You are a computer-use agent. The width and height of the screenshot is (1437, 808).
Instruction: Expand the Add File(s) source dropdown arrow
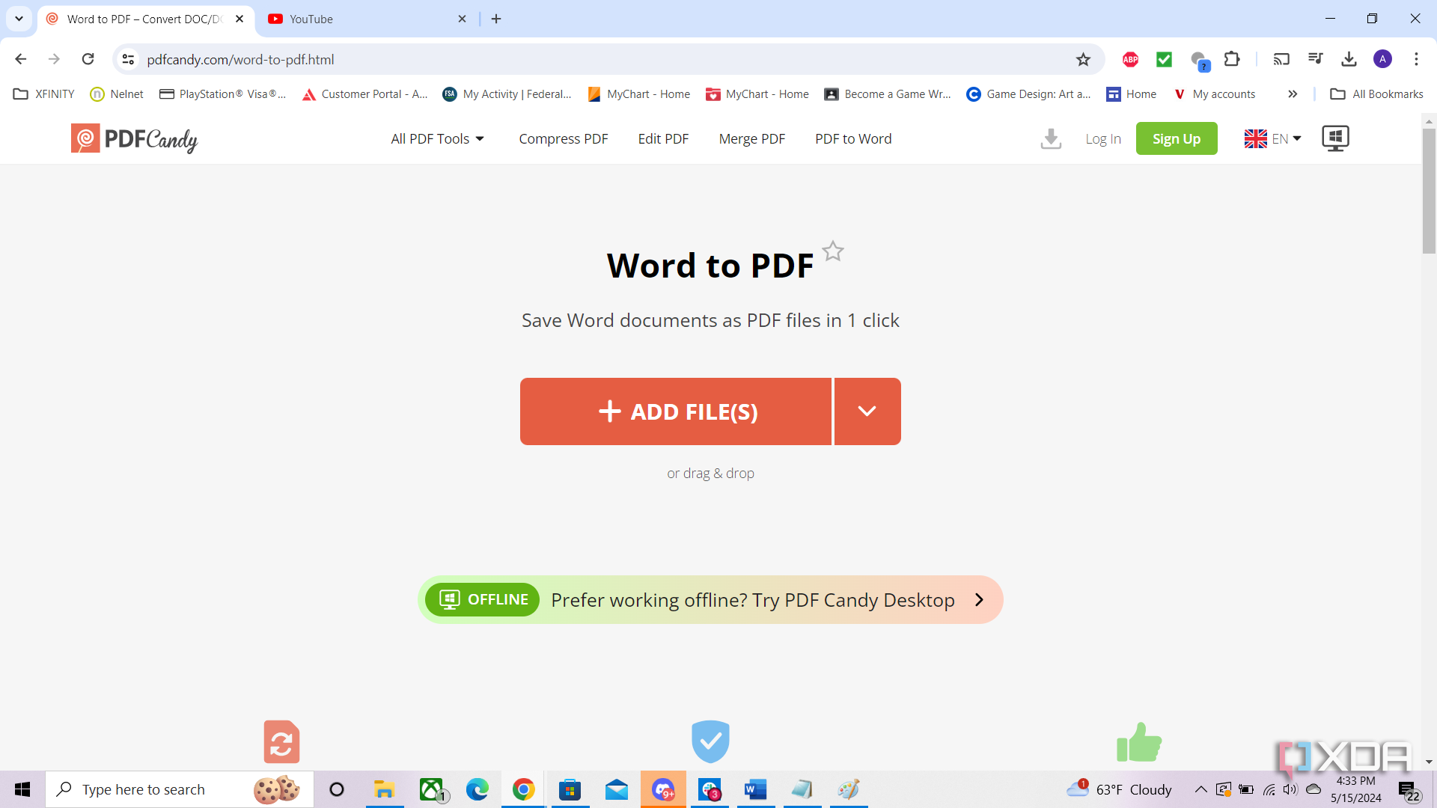point(867,411)
